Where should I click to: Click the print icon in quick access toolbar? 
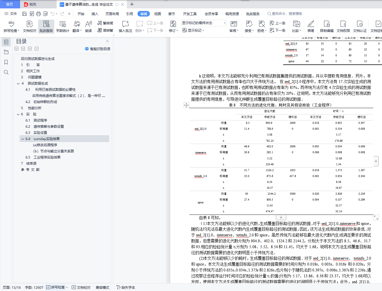tap(39, 14)
